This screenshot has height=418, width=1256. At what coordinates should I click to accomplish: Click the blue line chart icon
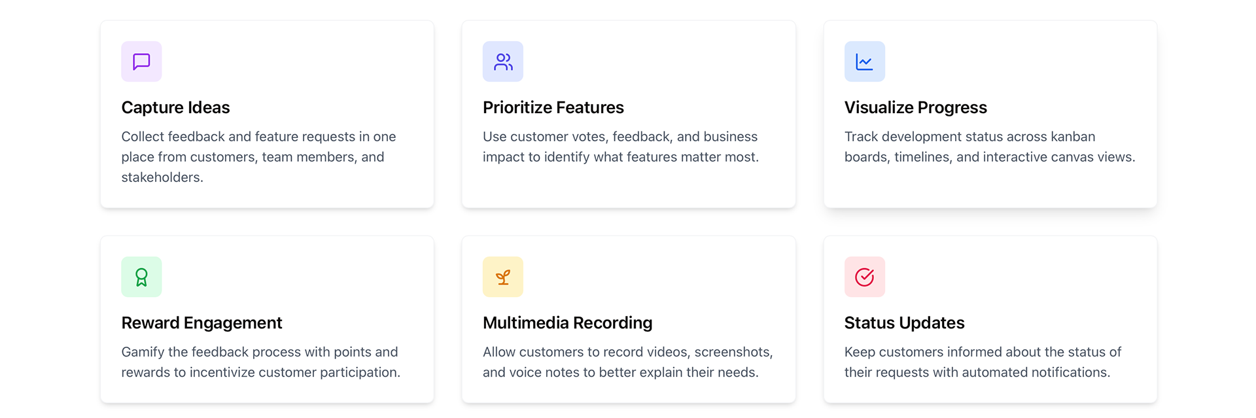(865, 61)
